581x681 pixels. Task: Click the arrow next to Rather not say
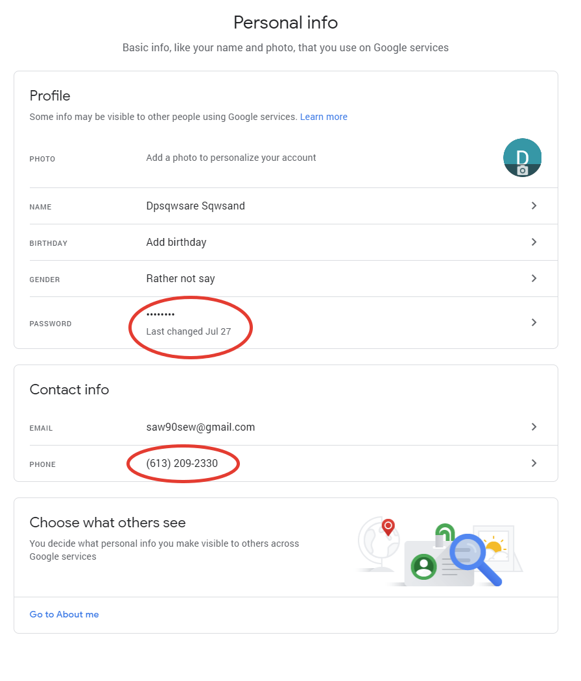tap(534, 278)
